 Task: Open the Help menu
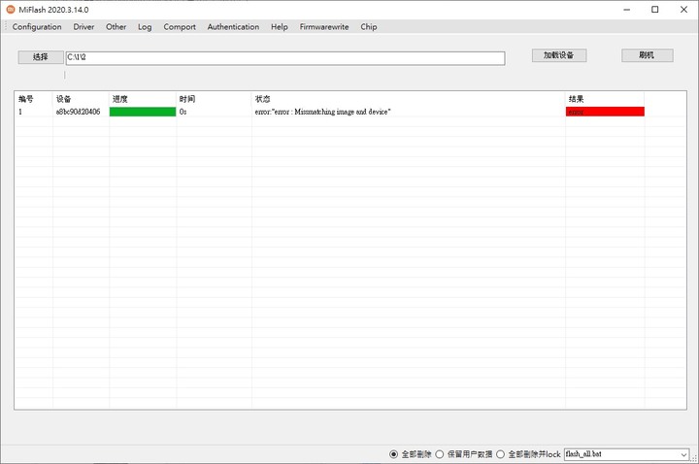click(279, 27)
